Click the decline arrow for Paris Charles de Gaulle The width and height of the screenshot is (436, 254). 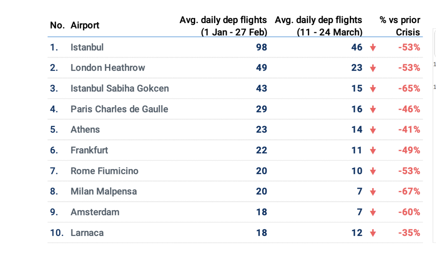click(x=373, y=109)
